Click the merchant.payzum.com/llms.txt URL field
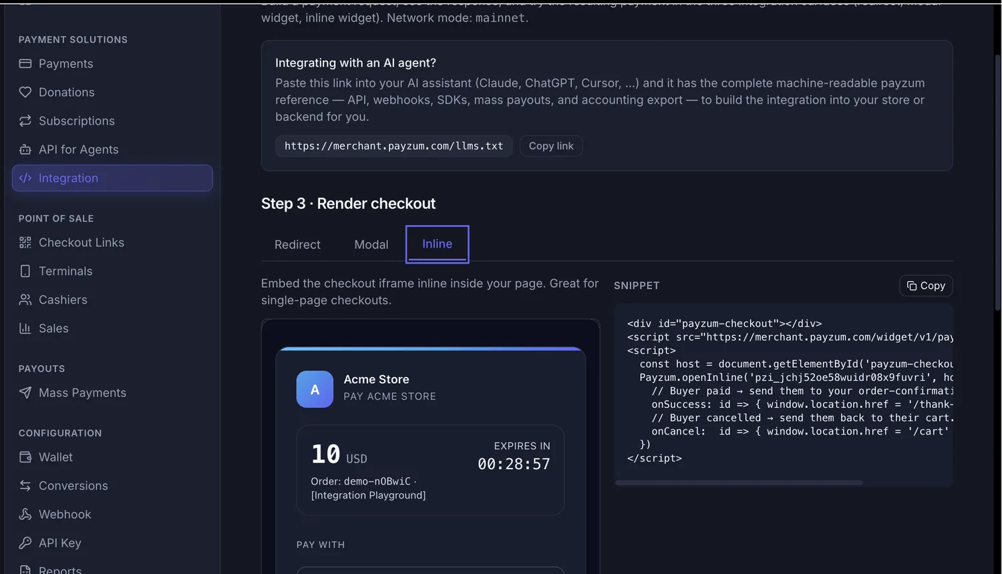This screenshot has height=574, width=1002. [394, 146]
